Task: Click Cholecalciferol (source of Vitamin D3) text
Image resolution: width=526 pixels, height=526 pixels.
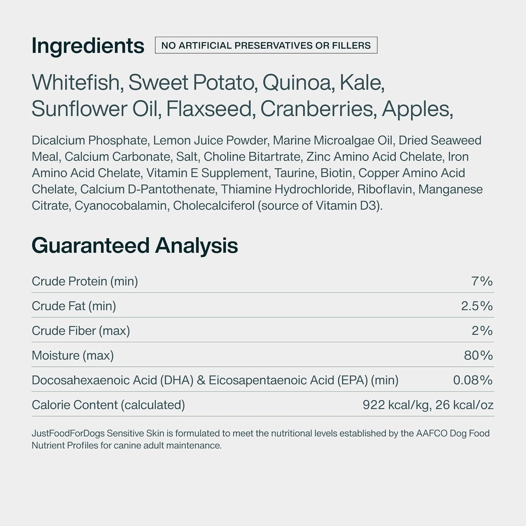Action: point(278,206)
